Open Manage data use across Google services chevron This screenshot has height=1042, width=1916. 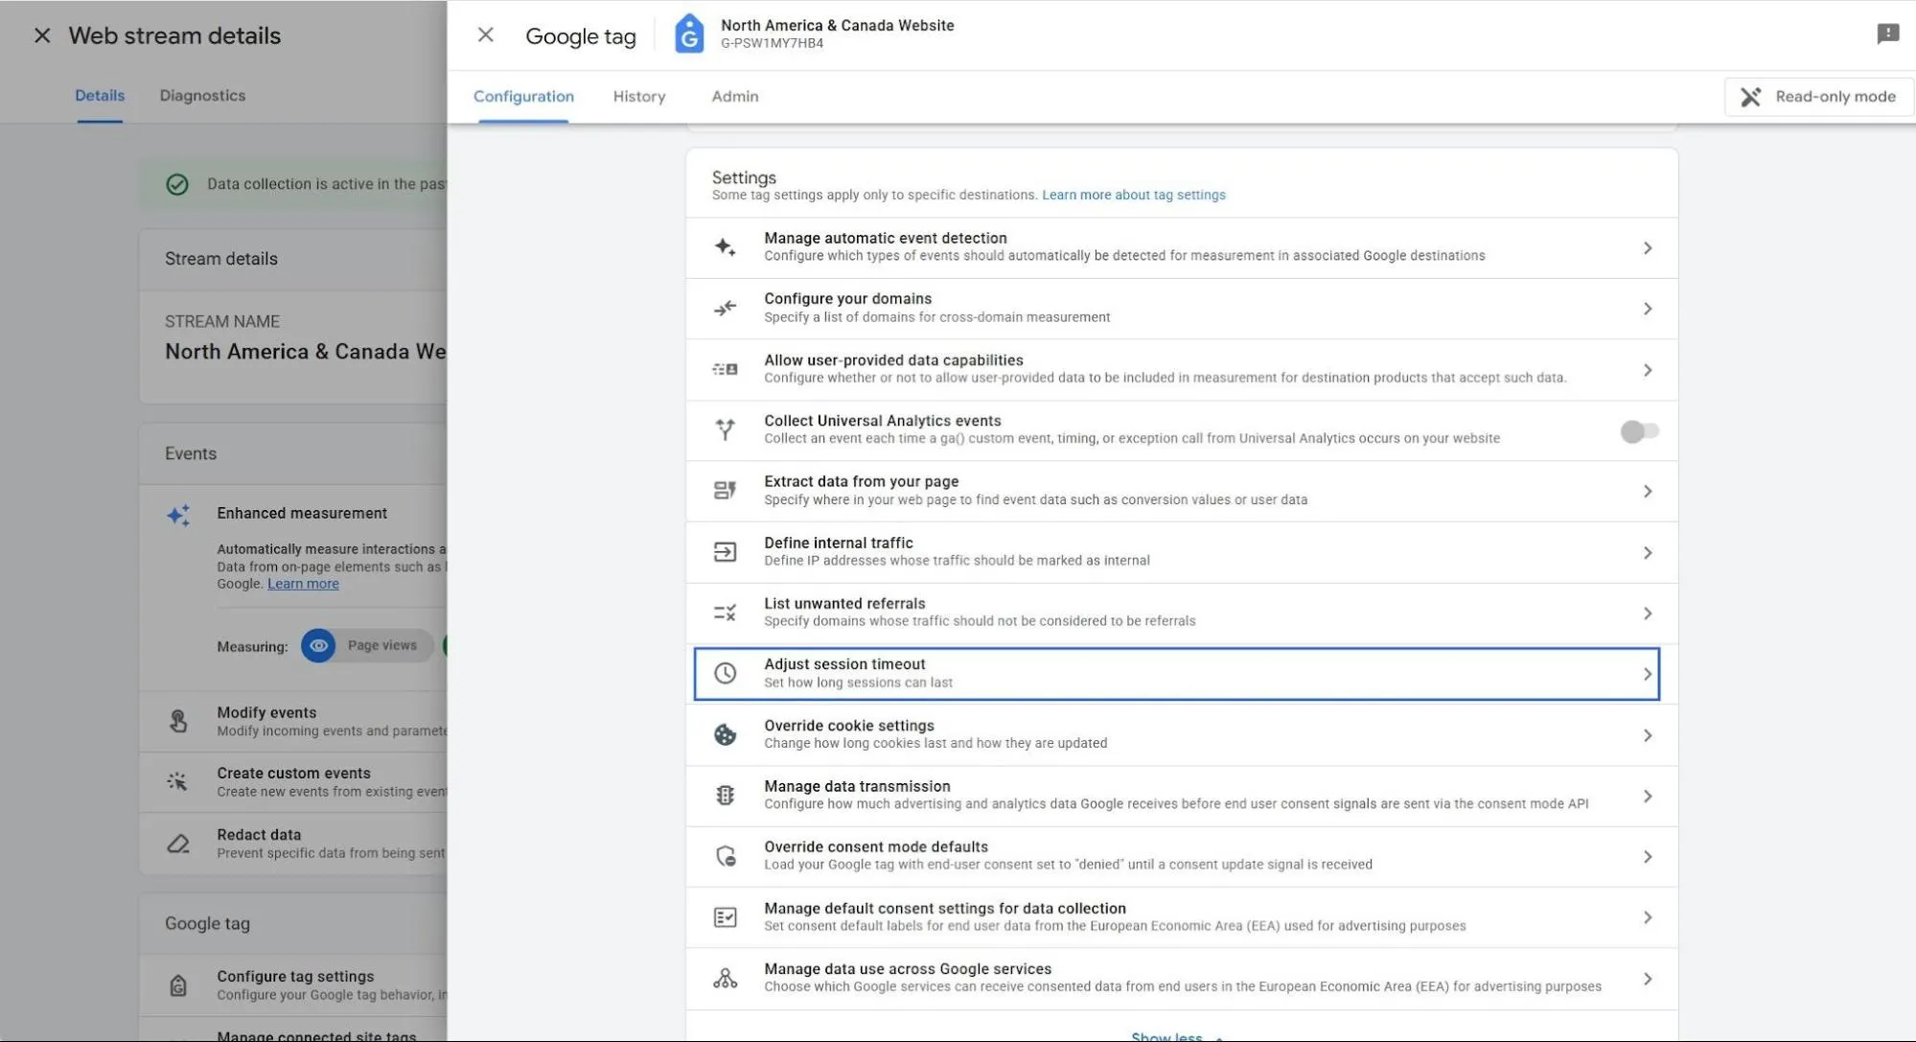[x=1648, y=979]
